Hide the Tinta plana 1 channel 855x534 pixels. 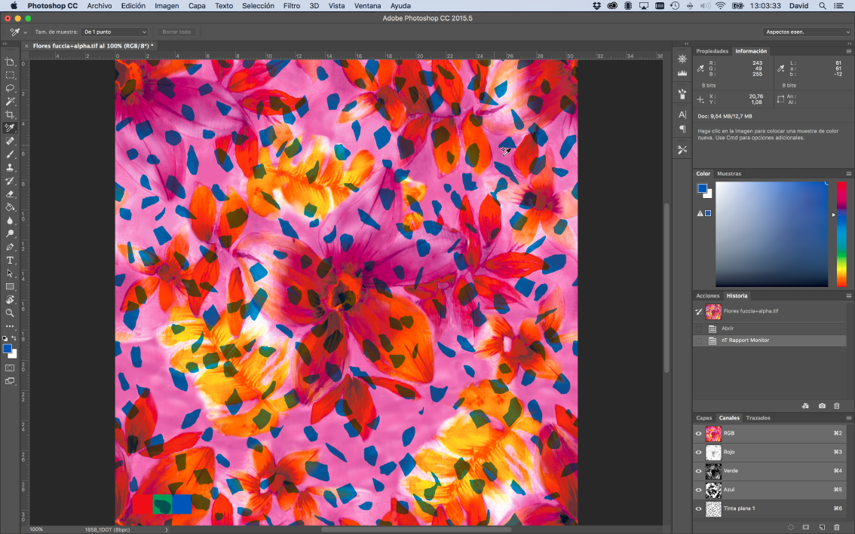698,508
